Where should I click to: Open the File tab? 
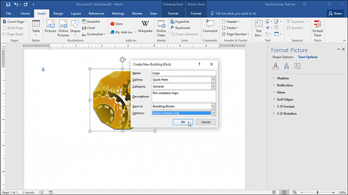point(8,13)
